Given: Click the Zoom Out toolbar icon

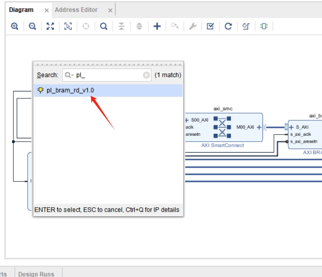Looking at the screenshot, I should coord(33,27).
